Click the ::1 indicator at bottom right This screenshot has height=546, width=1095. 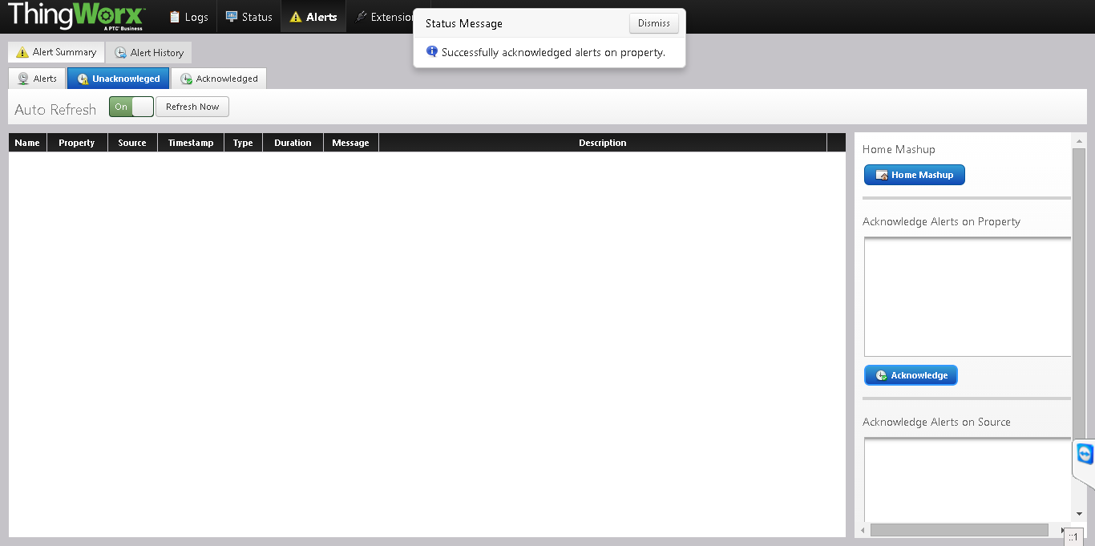click(1072, 537)
